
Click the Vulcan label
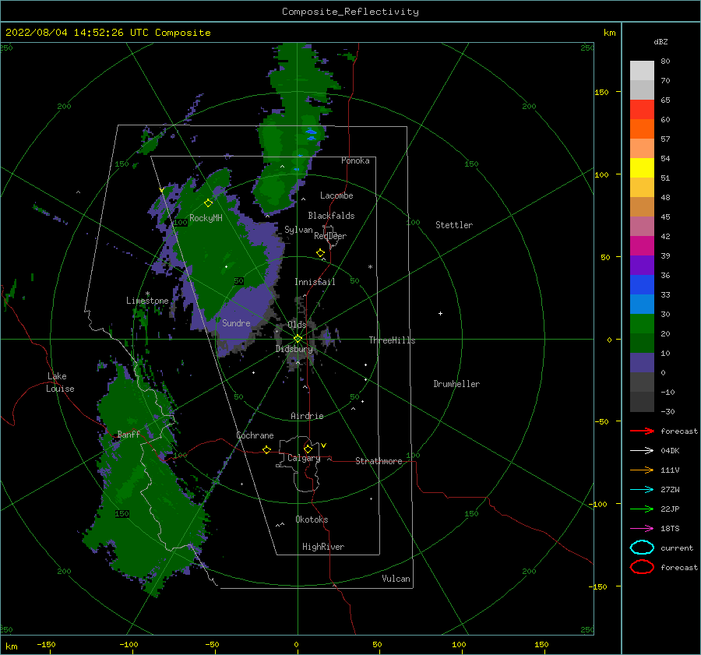tap(396, 578)
